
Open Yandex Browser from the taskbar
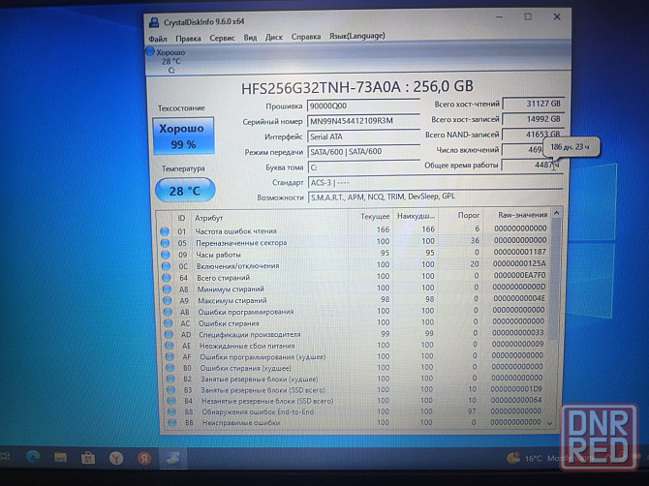coord(116,458)
